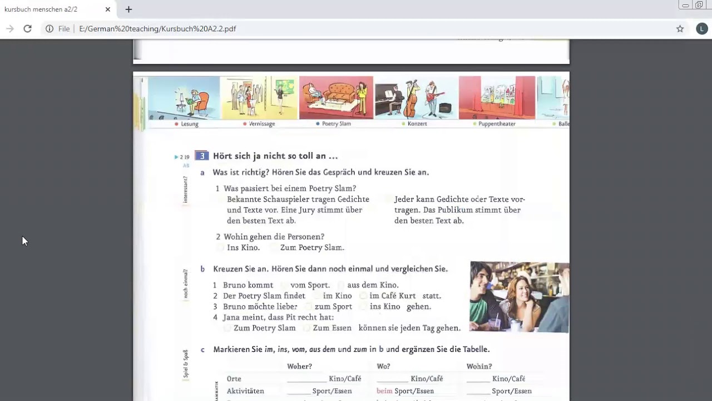Click the sentence Jana meint, dass Pit recht hat

point(278,317)
